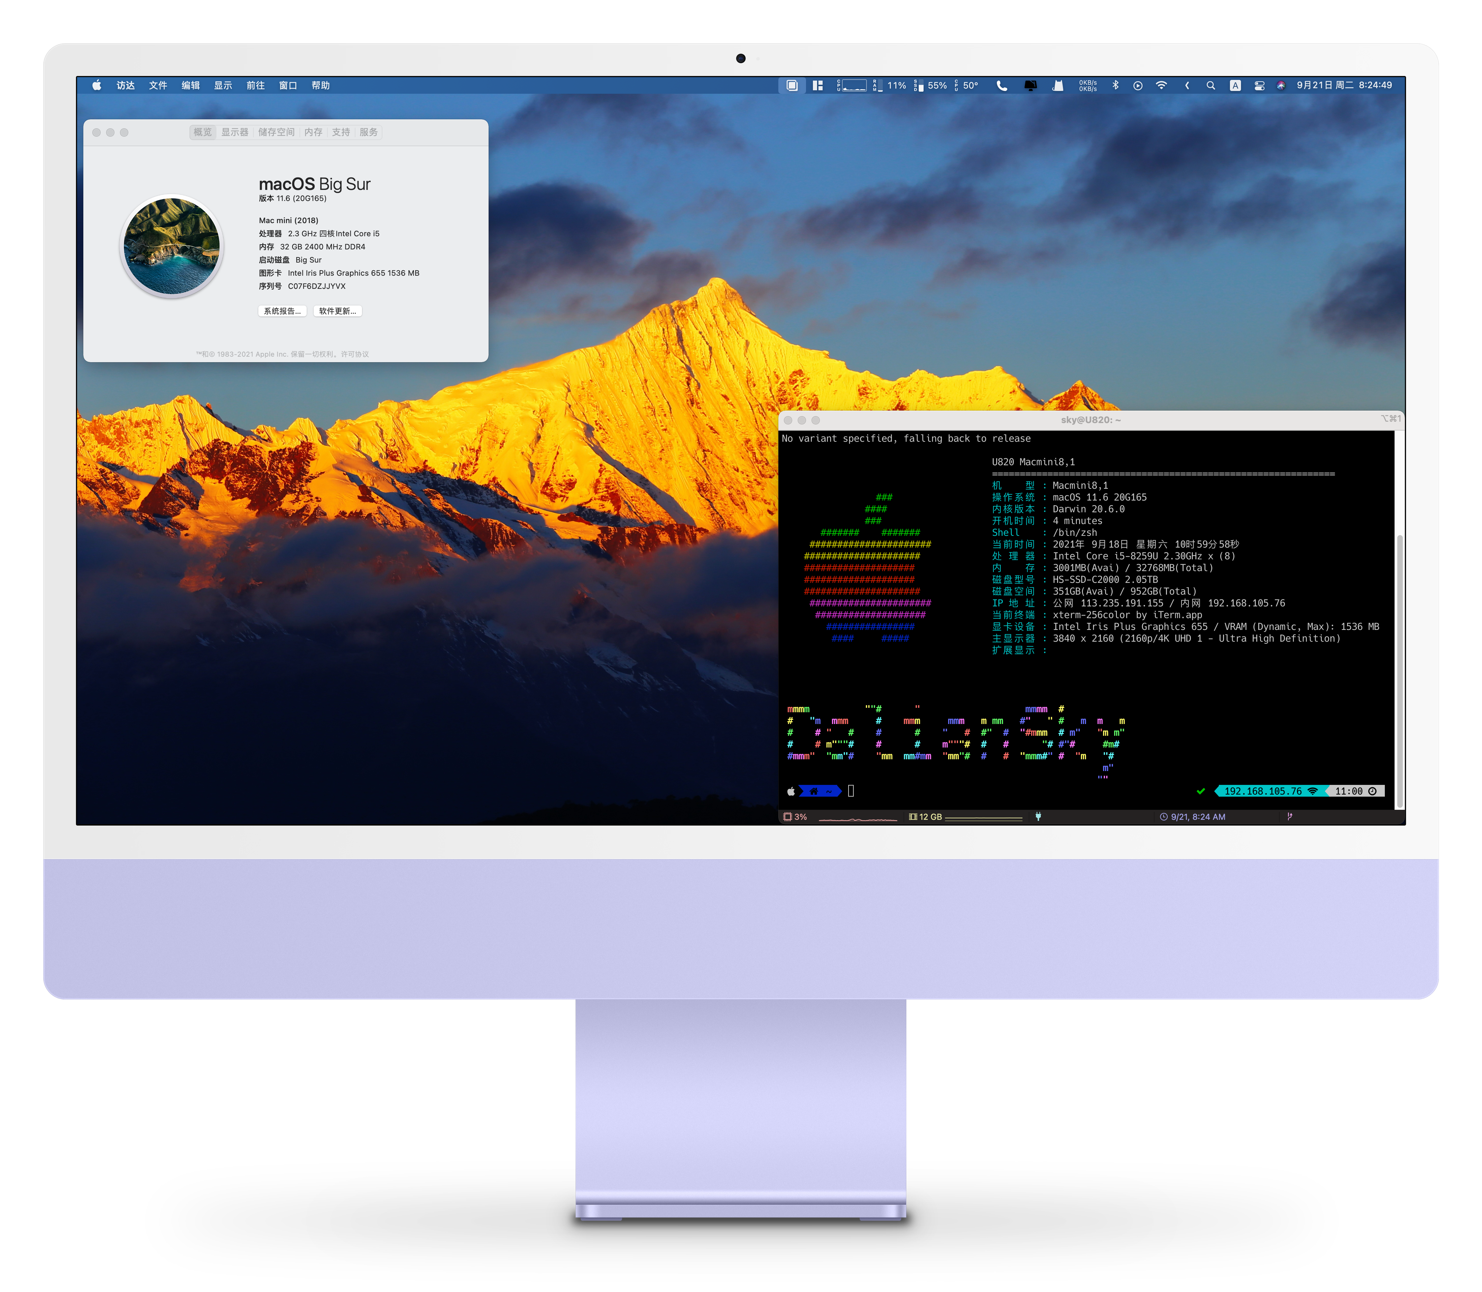
Task: Open the date and time menu
Action: click(x=1344, y=85)
